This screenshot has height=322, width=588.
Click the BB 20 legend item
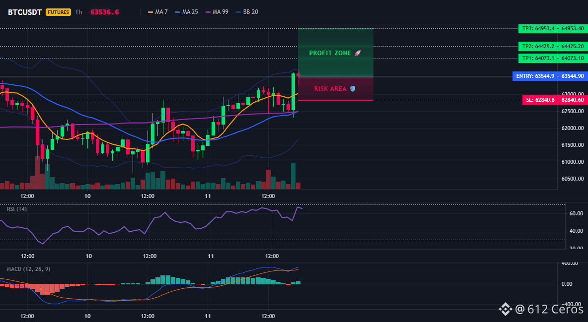click(x=247, y=12)
